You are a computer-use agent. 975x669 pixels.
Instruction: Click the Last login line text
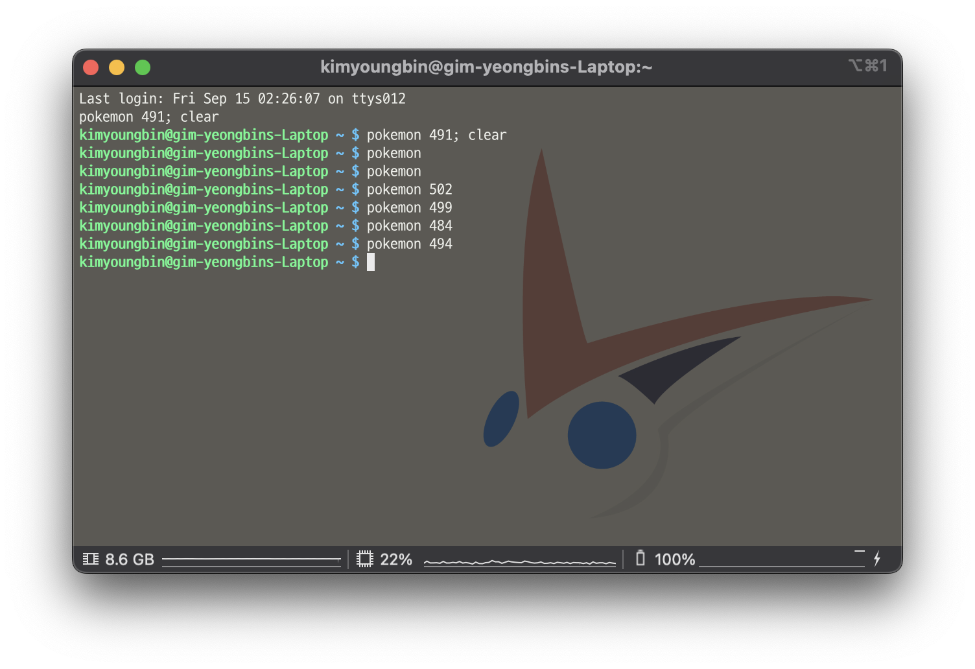[x=242, y=99]
